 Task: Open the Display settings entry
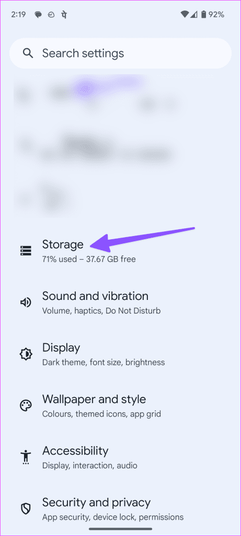pos(120,354)
